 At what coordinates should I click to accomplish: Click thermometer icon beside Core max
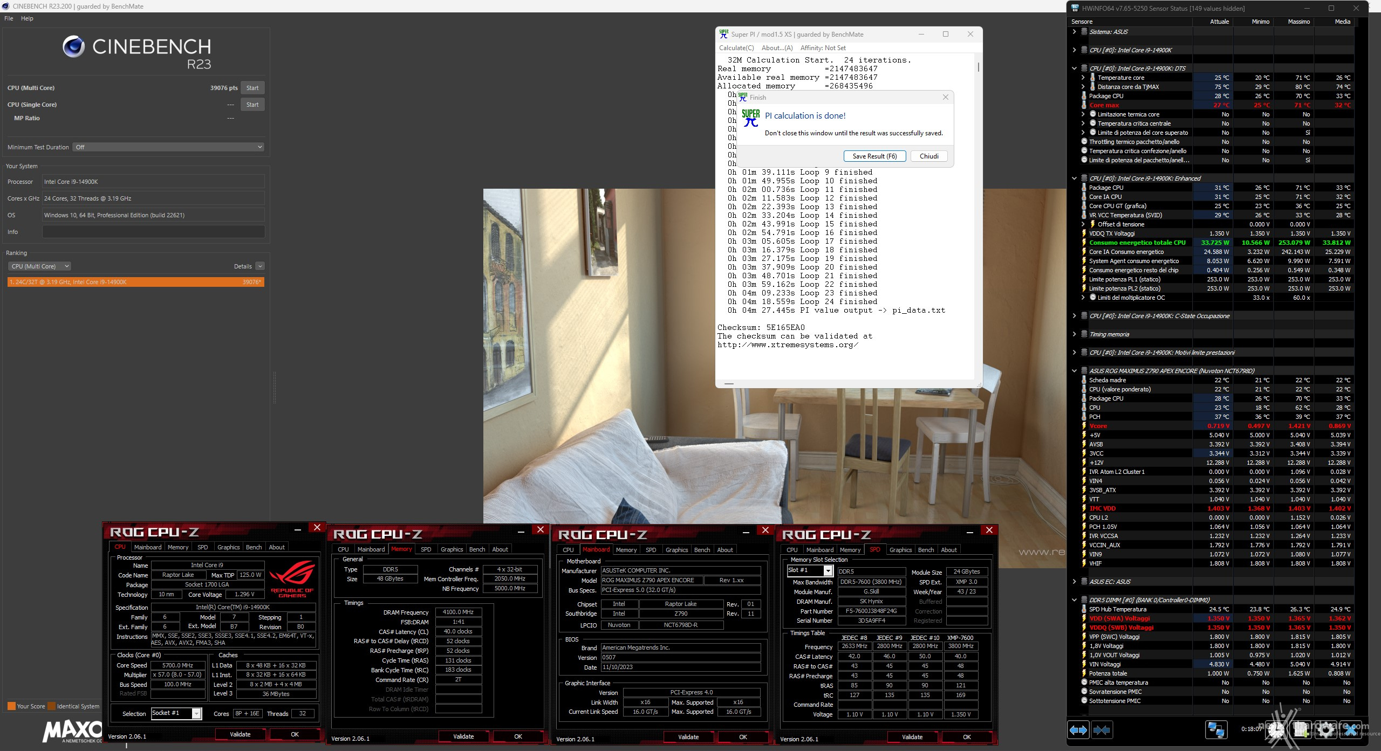[1084, 105]
